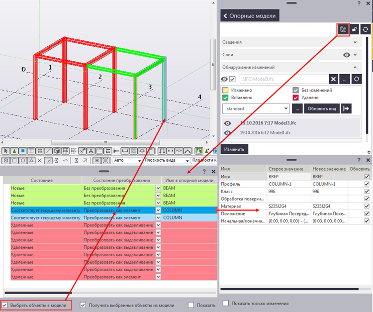Click the scissors icon in selection toolbar
373x312 pixels.
[x=92, y=151]
